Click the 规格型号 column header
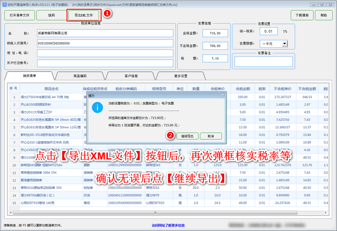This screenshot has width=337, height=231. coord(159,89)
